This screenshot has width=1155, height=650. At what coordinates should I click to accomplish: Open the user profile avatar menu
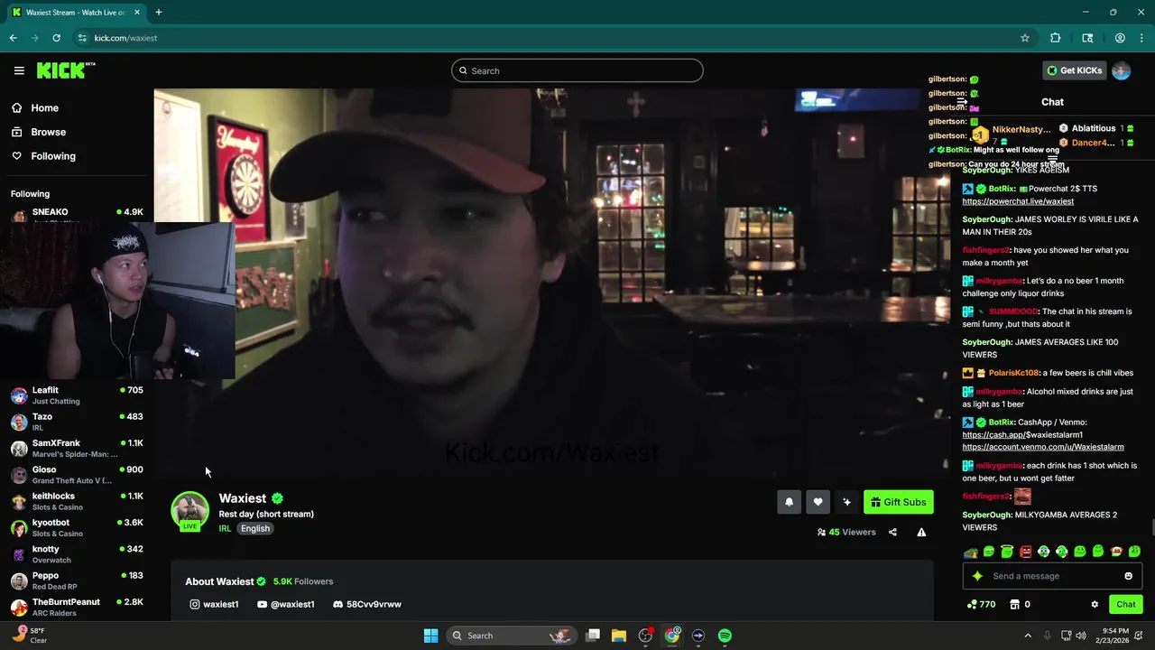1122,70
